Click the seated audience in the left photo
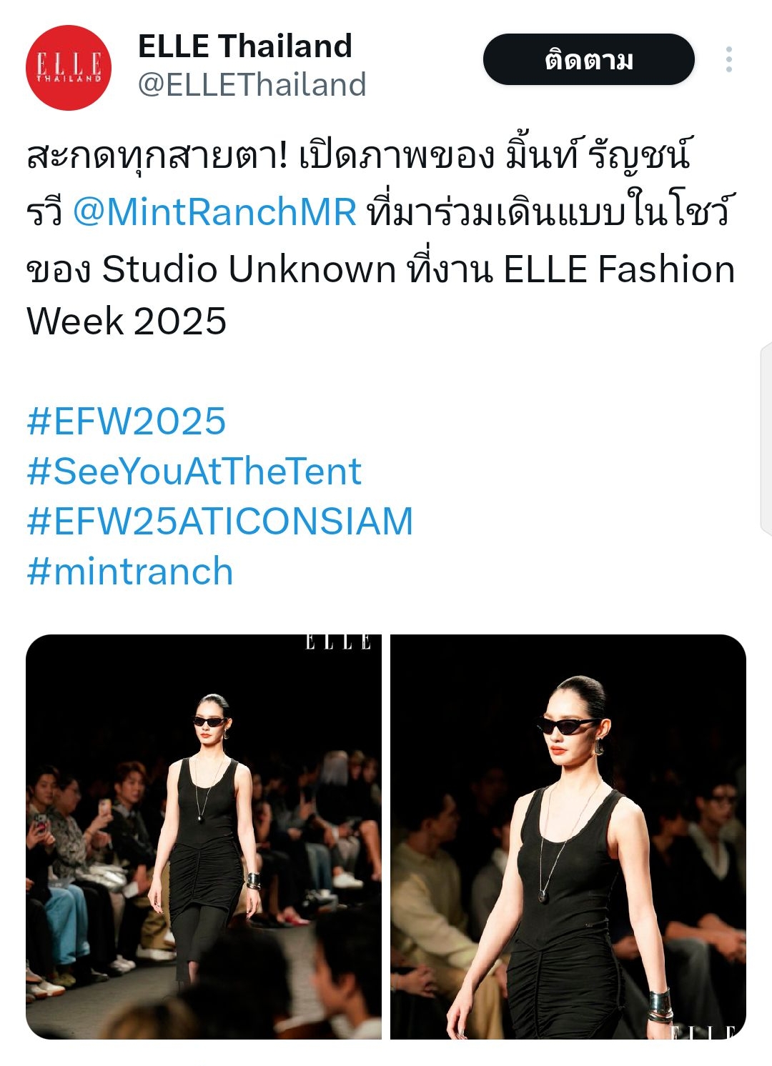Image resolution: width=772 pixels, height=1066 pixels. tap(79, 872)
